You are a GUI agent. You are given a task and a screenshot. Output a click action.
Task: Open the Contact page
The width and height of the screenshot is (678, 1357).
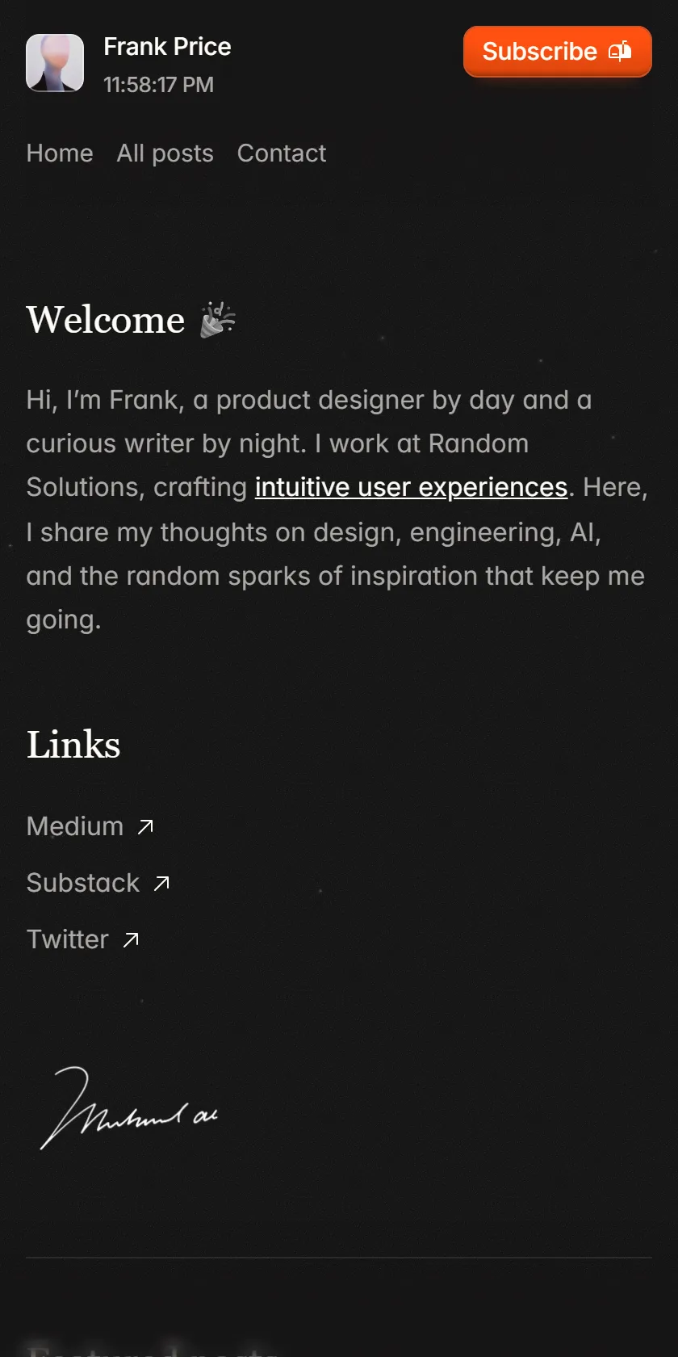pos(282,153)
